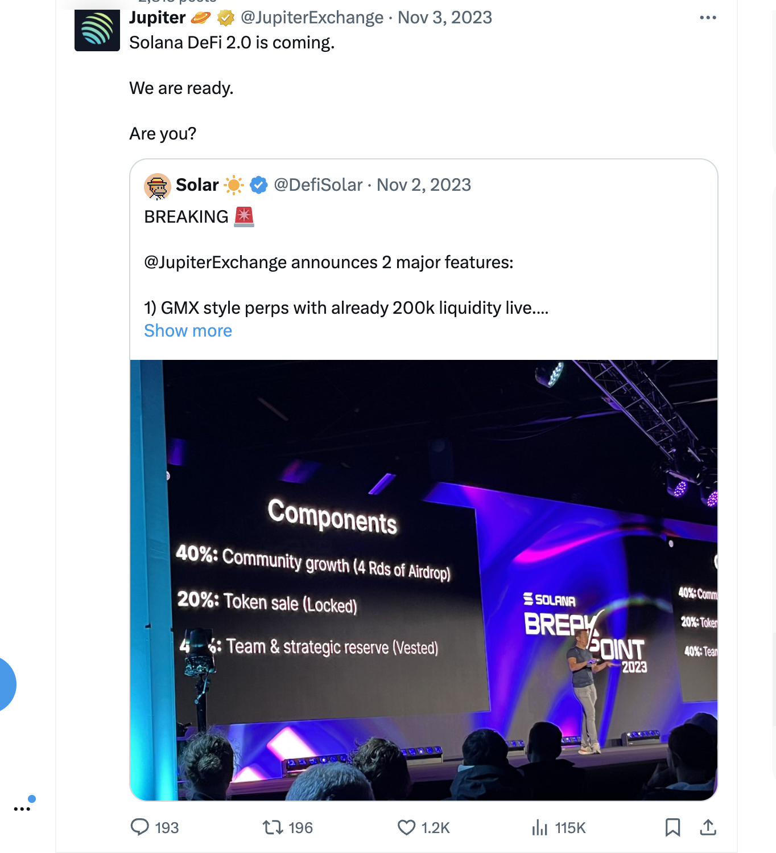Screen dimensions: 776x853
Task: Click the share icon under the tweet
Action: tap(708, 827)
